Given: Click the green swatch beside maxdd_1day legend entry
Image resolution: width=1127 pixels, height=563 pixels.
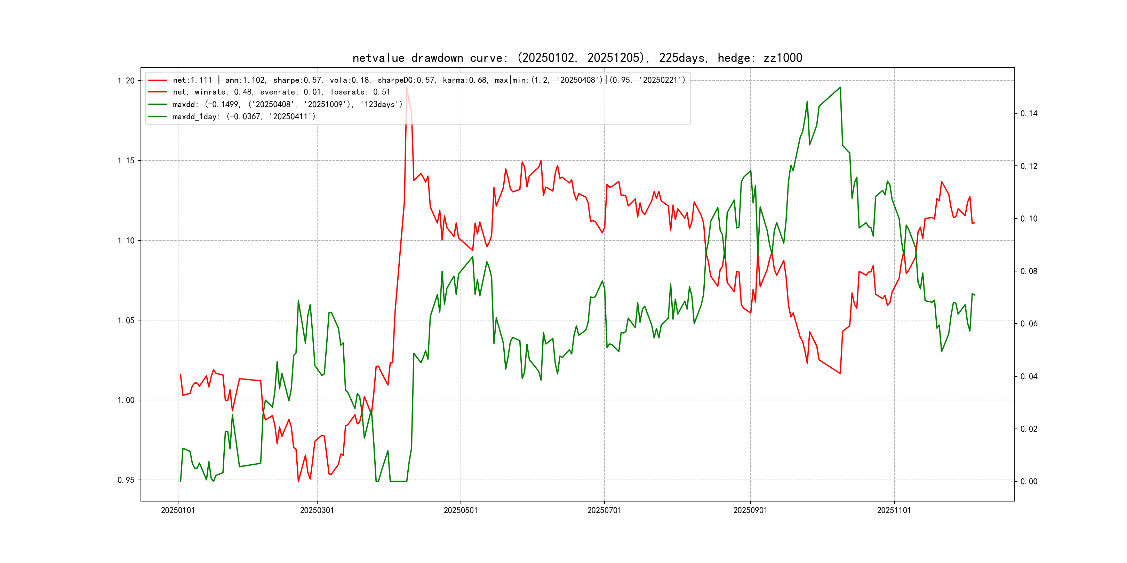Looking at the screenshot, I should (x=158, y=117).
